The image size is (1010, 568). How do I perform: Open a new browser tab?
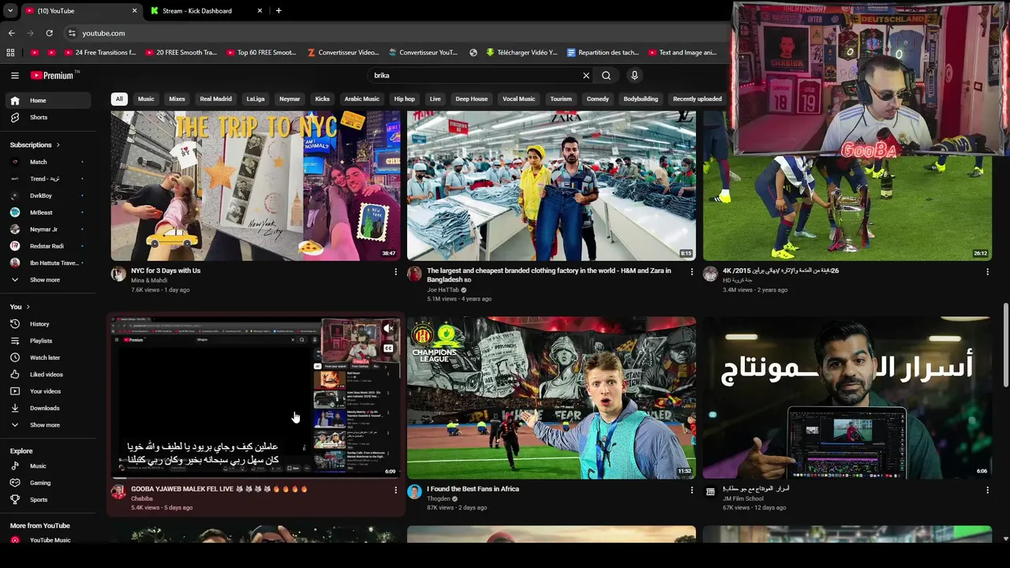point(279,11)
